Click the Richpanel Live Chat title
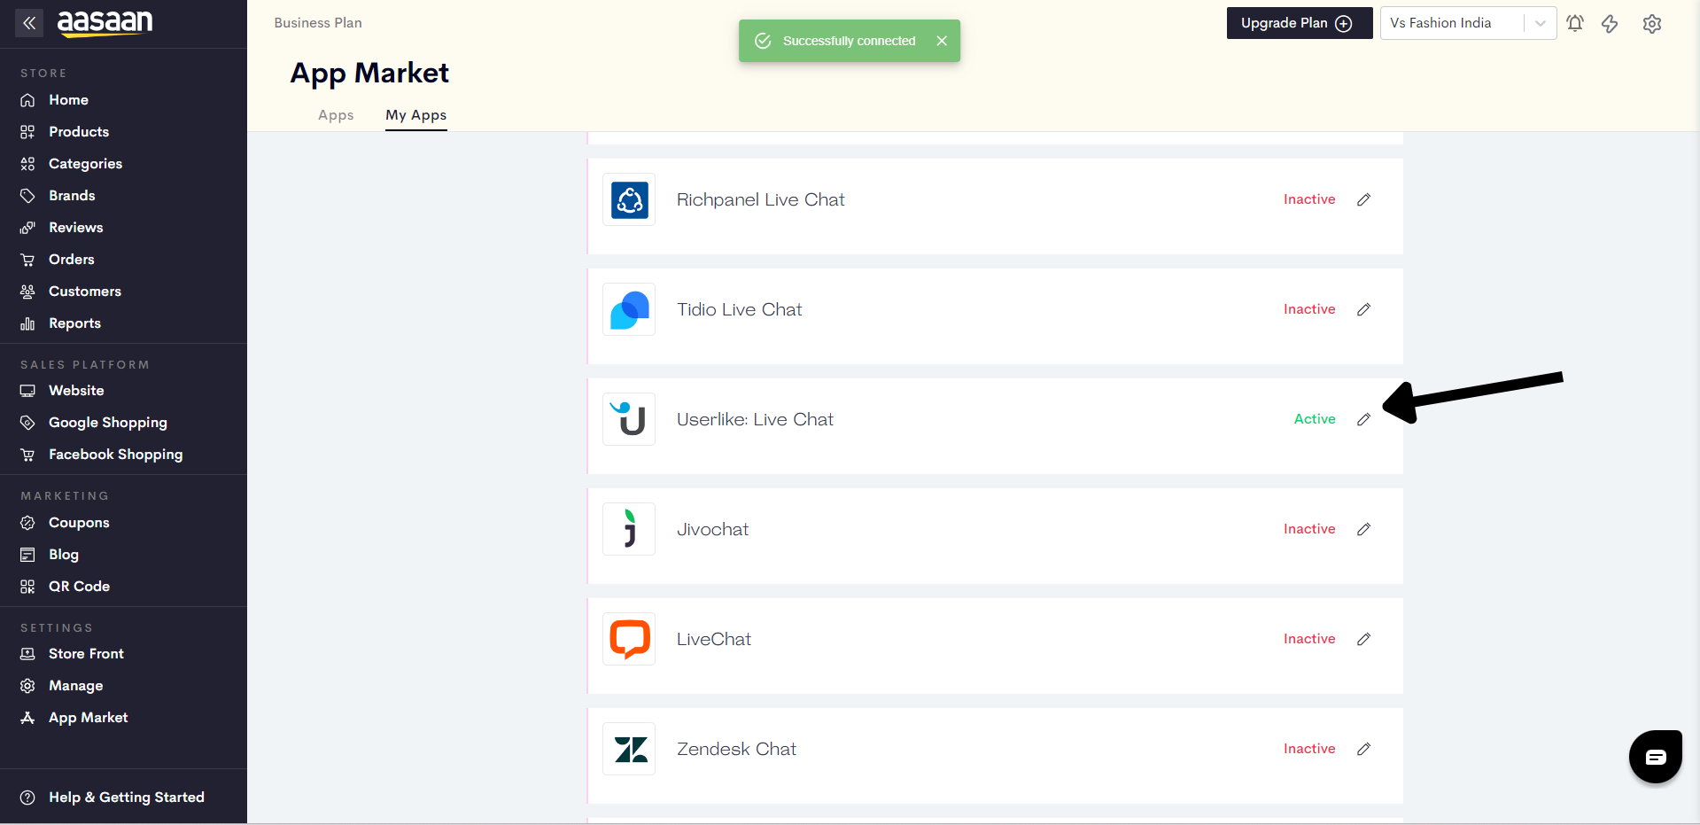The height and width of the screenshot is (825, 1700). [760, 200]
